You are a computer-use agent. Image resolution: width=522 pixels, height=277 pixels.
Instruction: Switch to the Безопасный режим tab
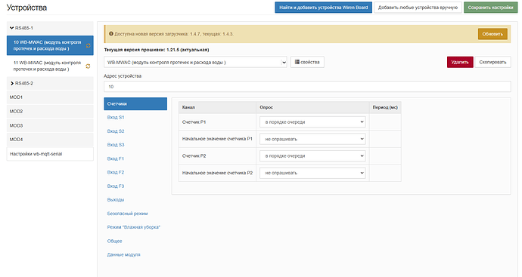click(x=127, y=214)
